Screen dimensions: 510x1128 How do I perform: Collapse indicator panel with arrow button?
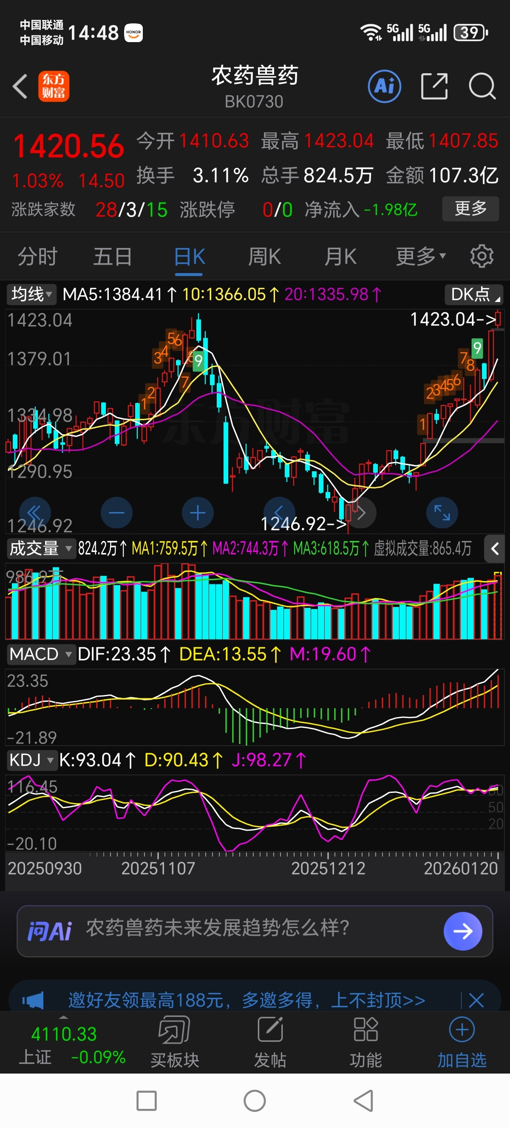pos(495,549)
